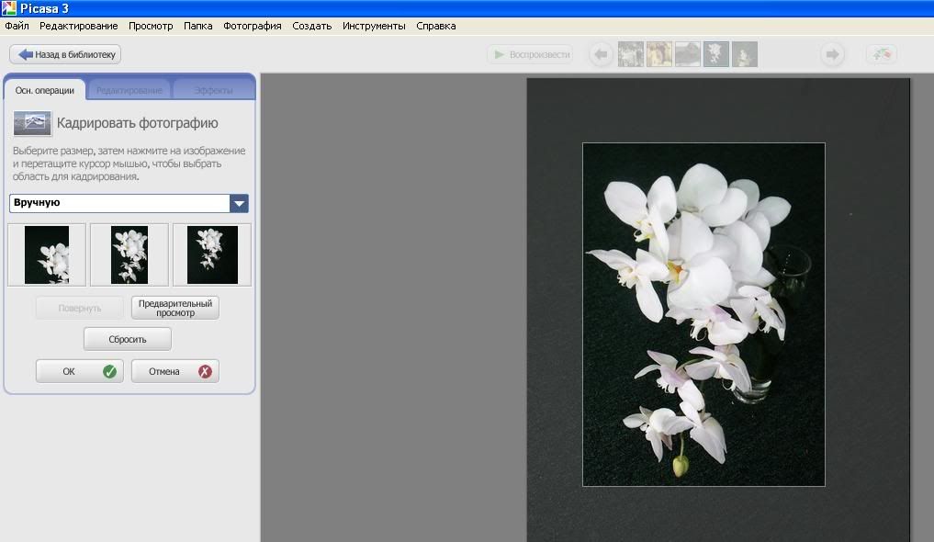
Task: Click the previous photo arrow in filmstrip
Action: (601, 55)
